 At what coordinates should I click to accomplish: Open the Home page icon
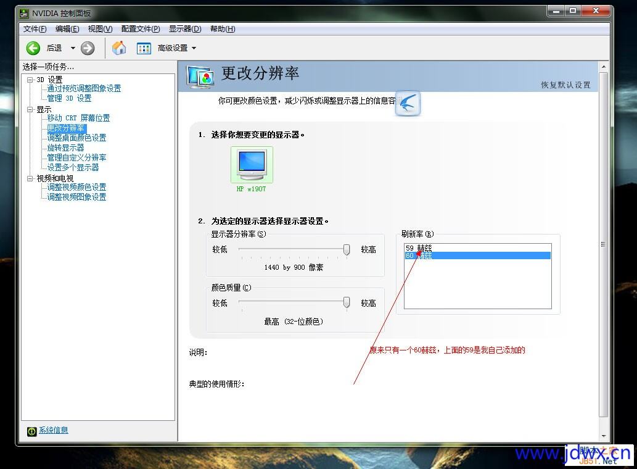pos(119,48)
